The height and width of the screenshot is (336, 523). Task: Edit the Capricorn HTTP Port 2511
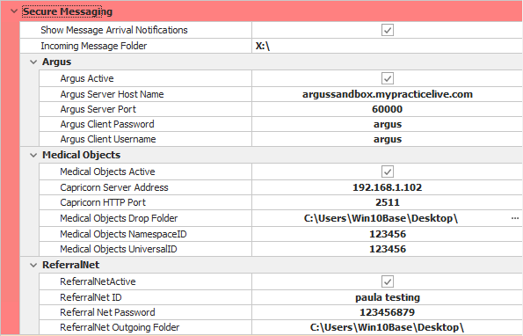388,202
